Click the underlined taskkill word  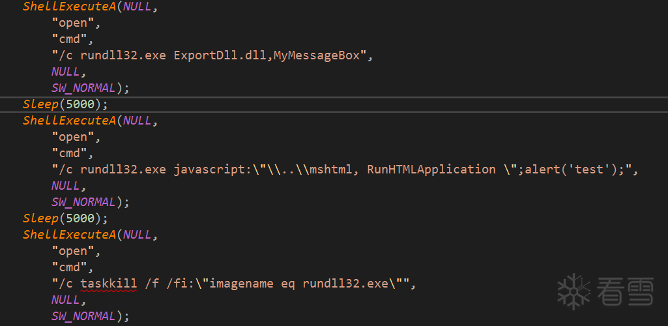109,284
